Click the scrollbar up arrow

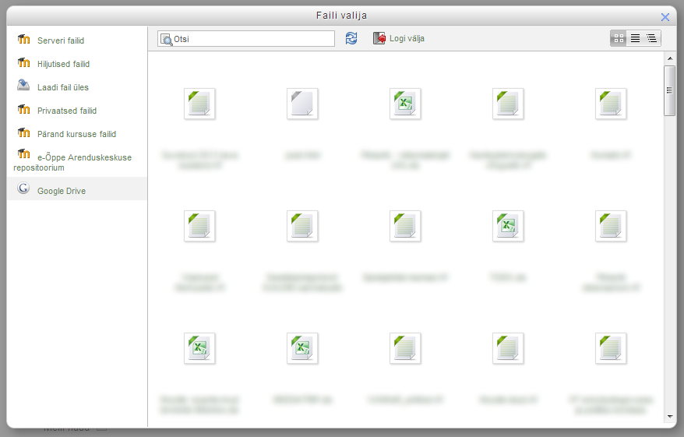670,58
